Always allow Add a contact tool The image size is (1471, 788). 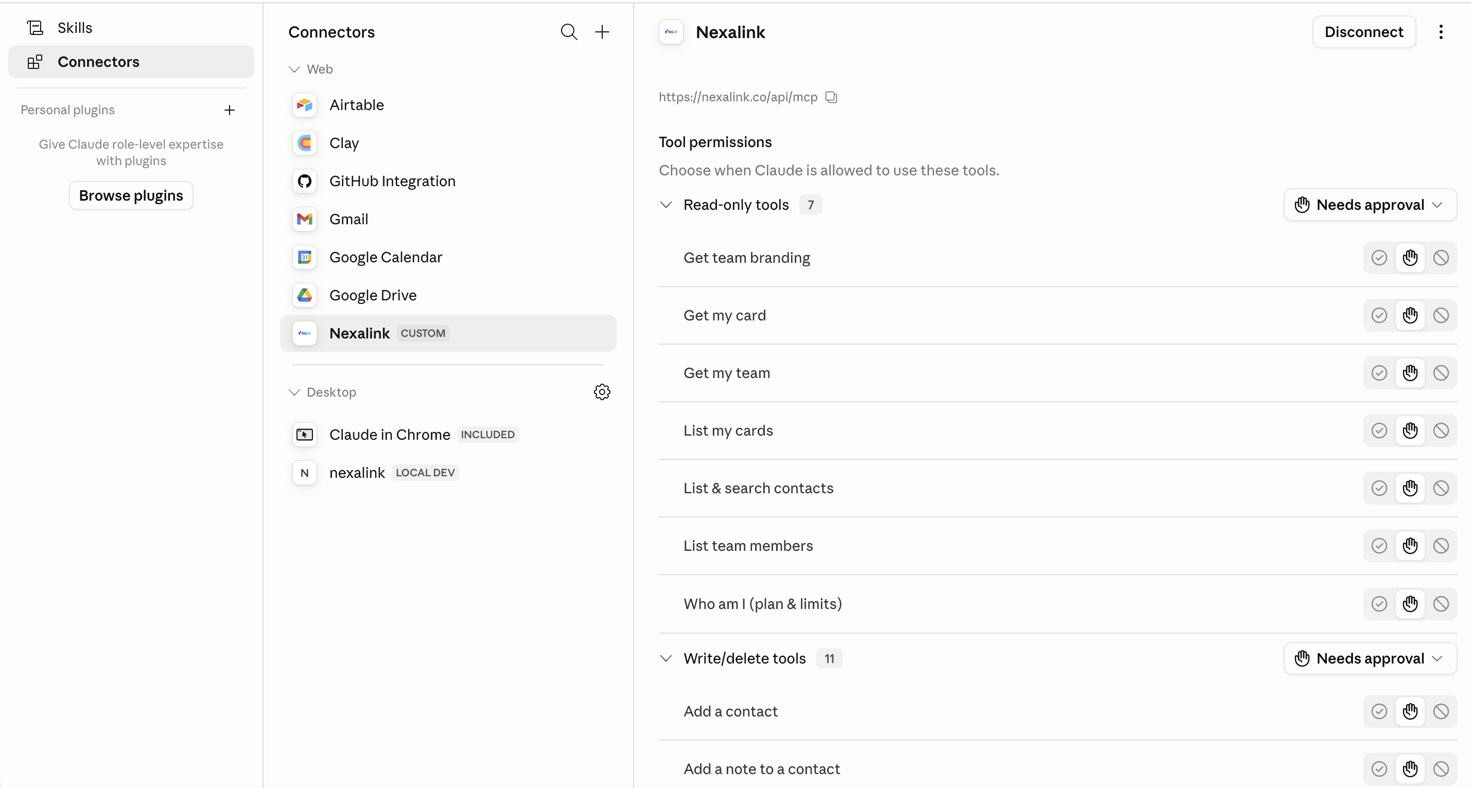click(1379, 711)
